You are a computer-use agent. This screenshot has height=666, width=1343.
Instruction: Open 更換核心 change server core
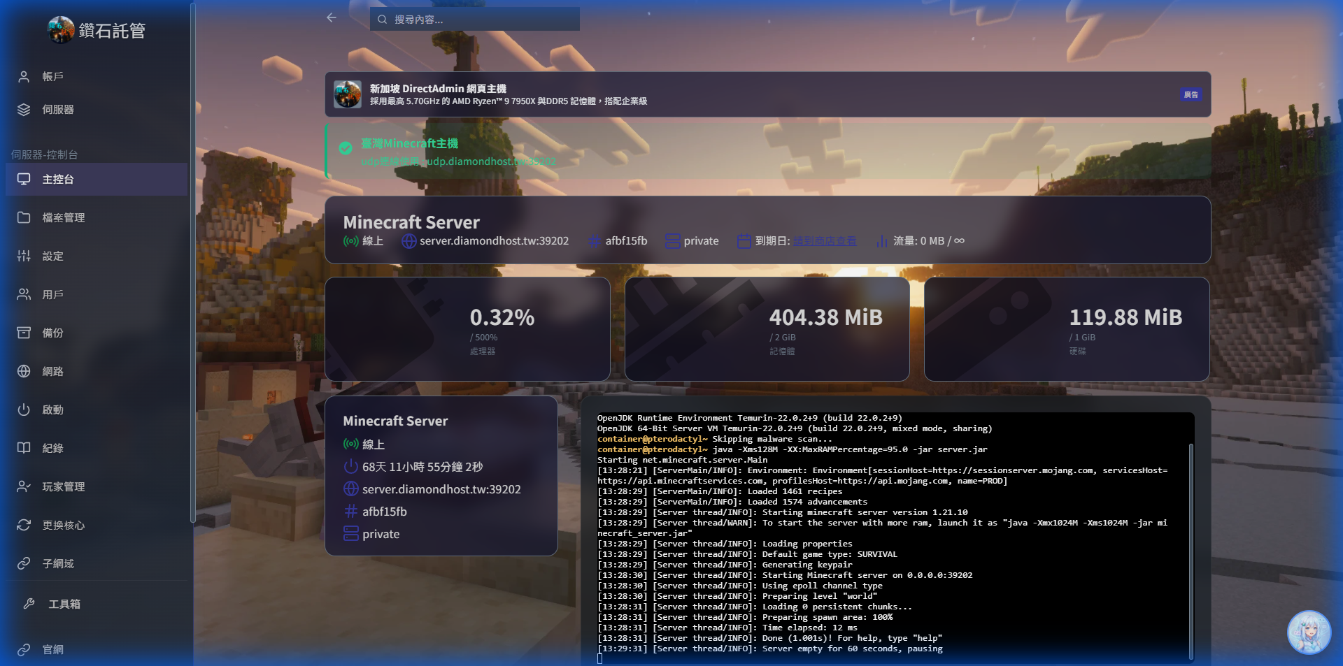(63, 526)
